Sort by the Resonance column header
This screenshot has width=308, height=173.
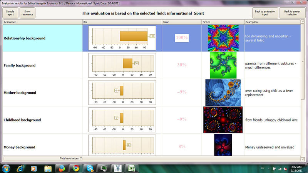(x=42, y=22)
